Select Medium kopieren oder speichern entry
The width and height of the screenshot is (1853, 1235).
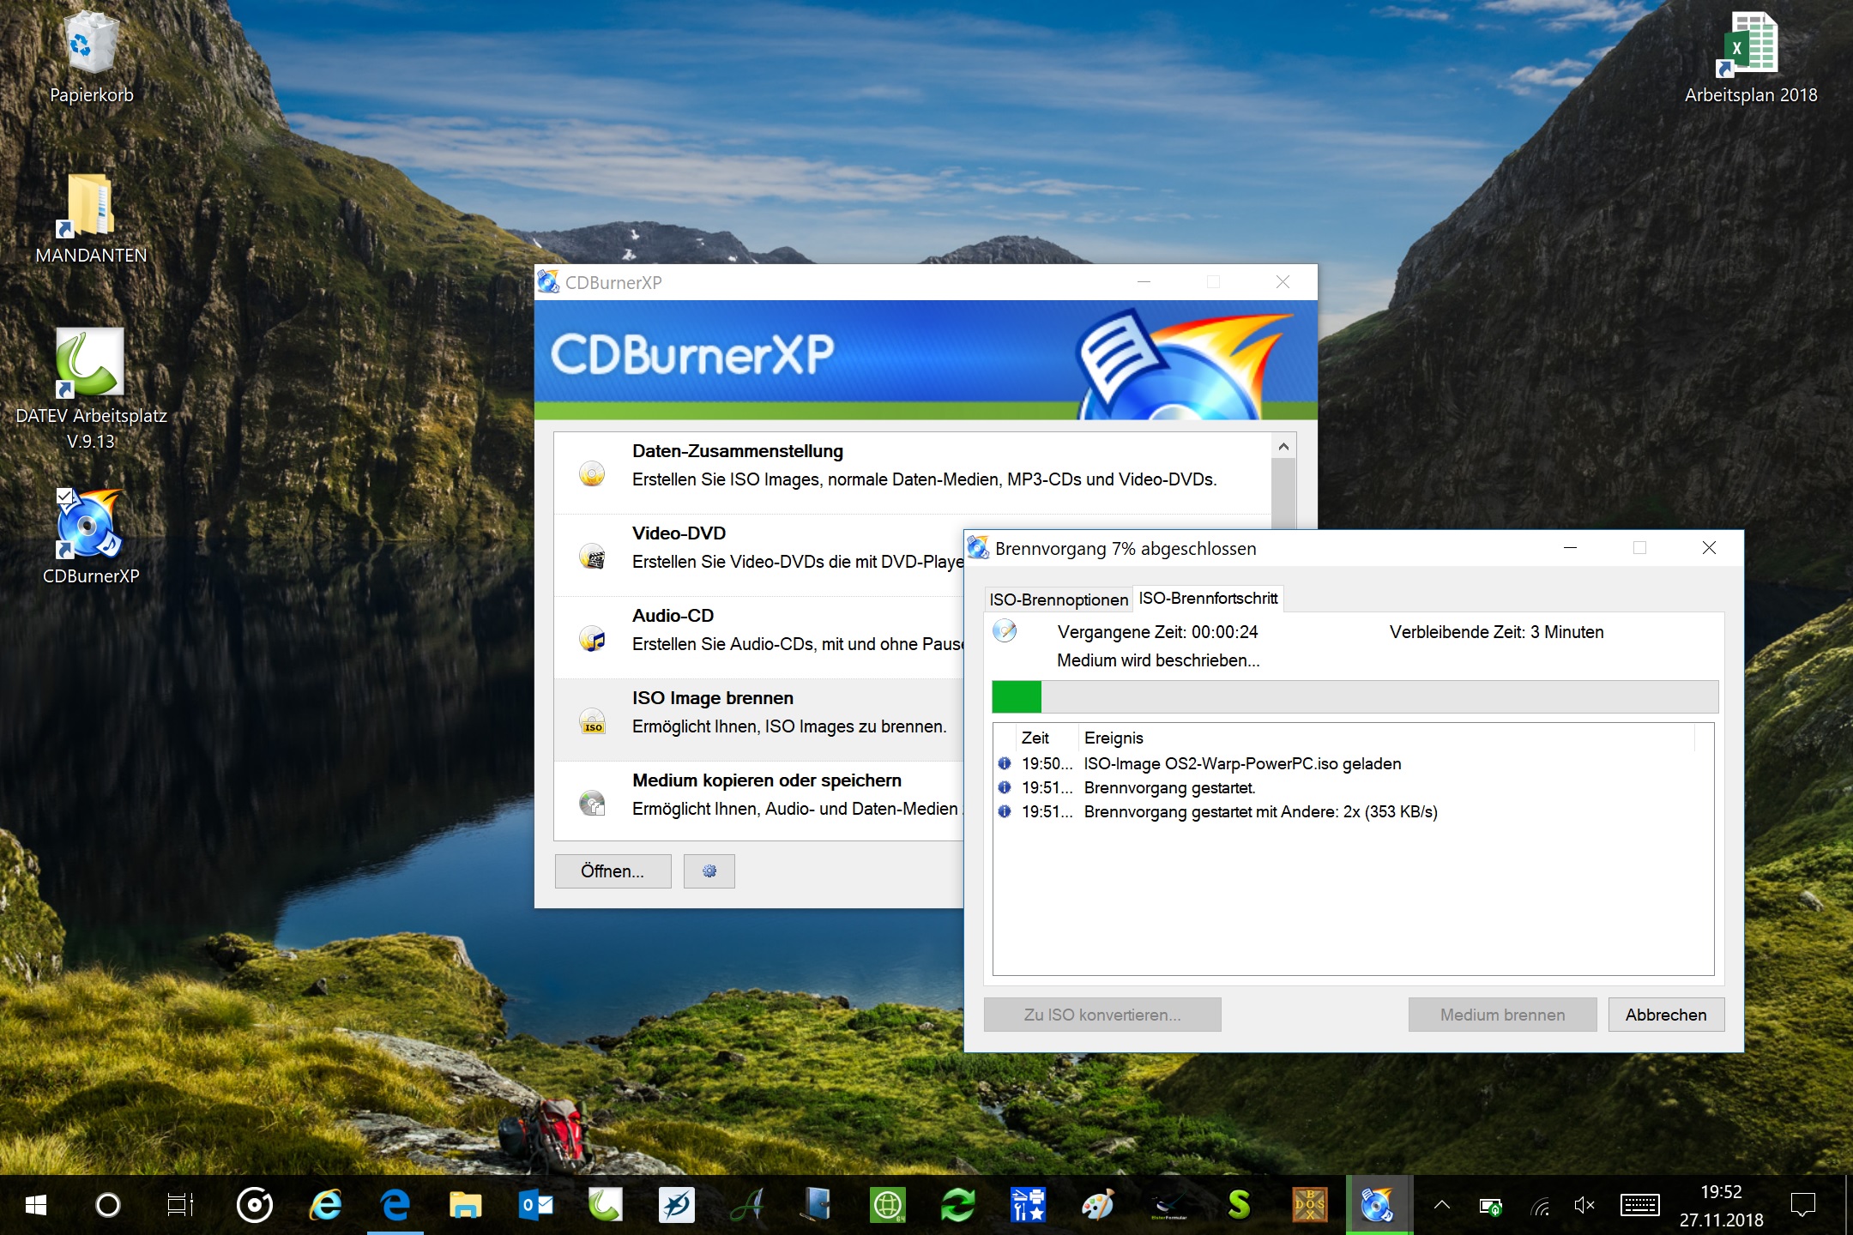click(759, 803)
